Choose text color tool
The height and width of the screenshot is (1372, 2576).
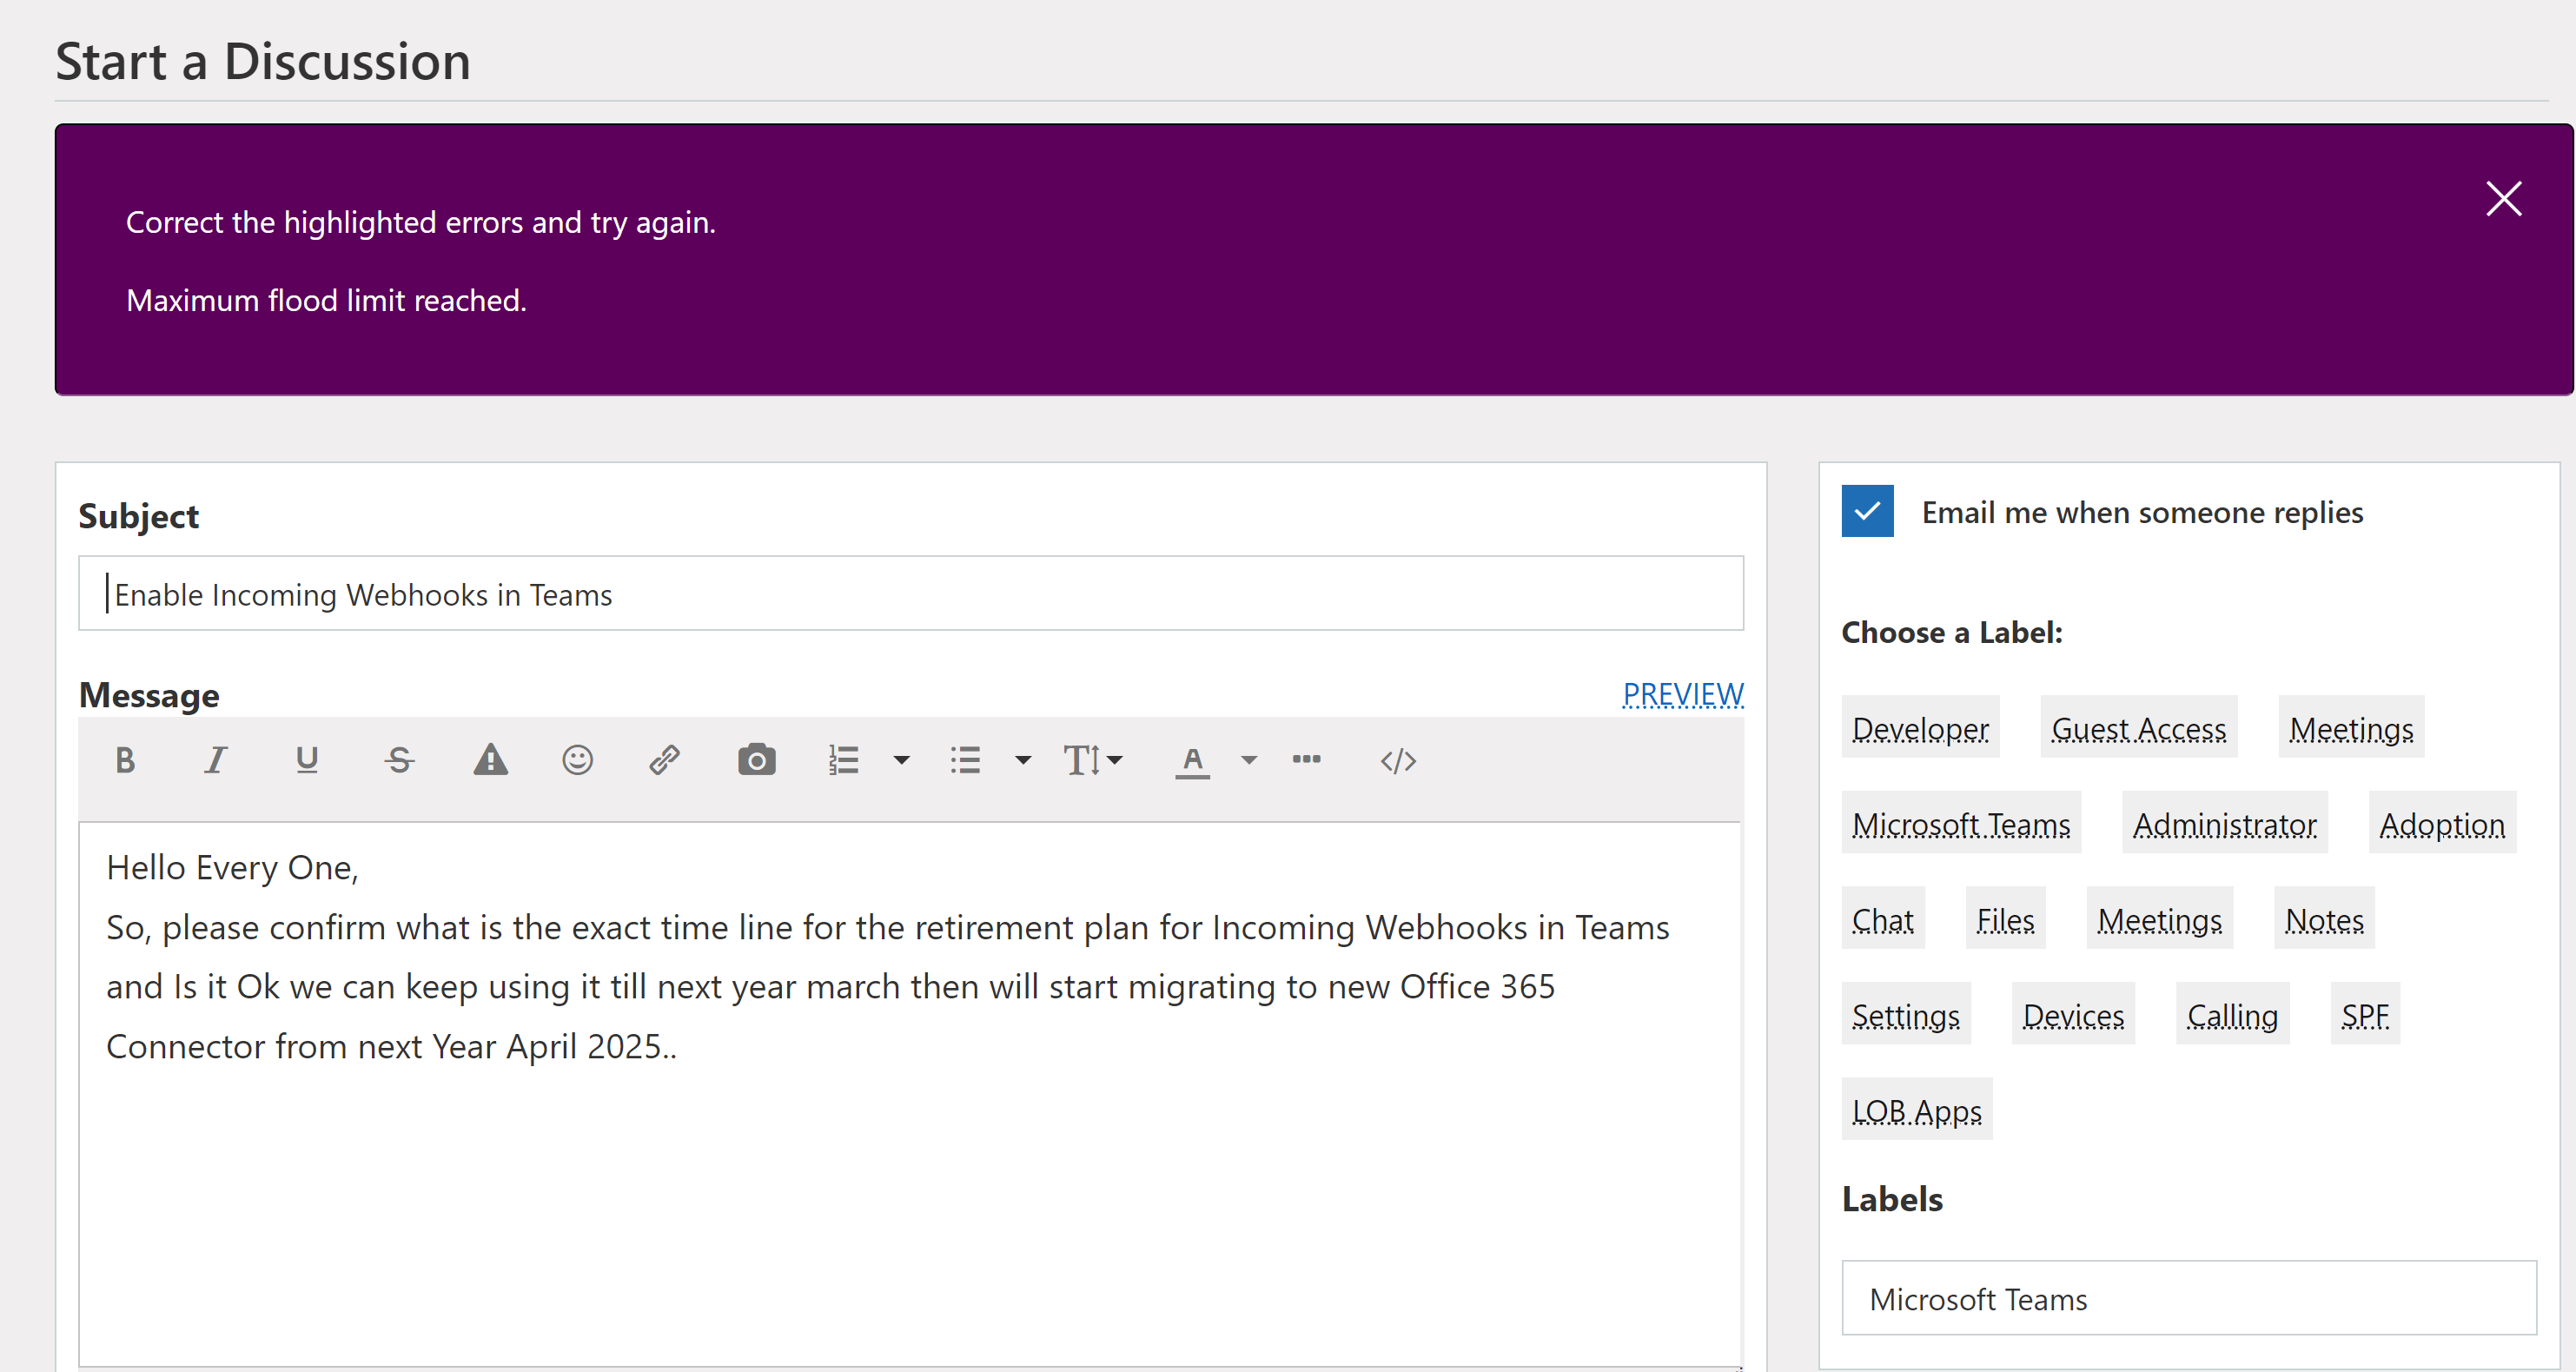(1192, 761)
